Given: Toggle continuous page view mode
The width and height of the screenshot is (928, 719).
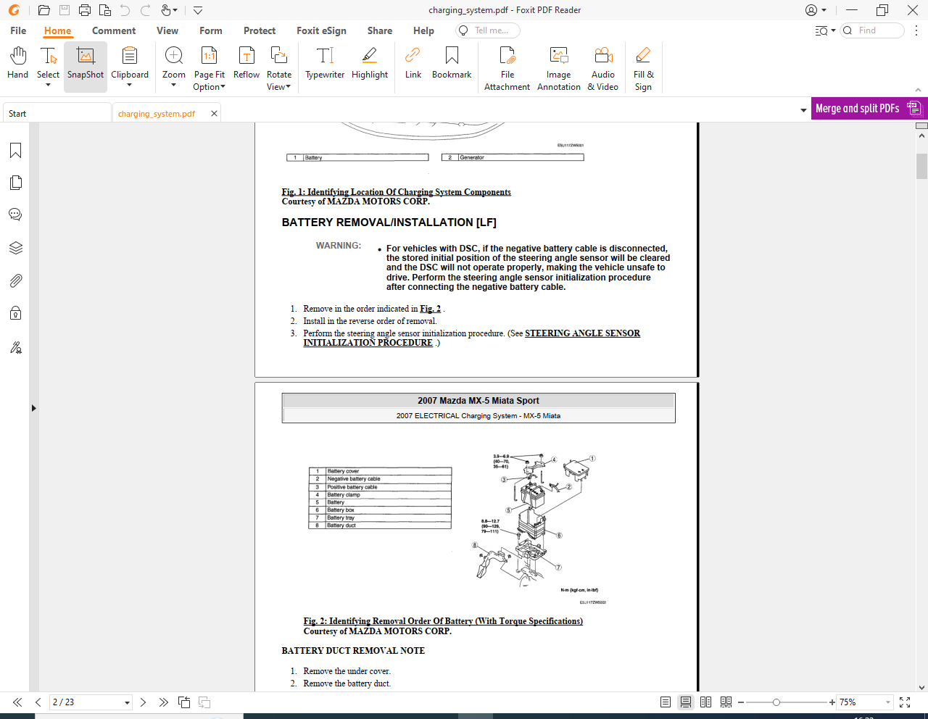Looking at the screenshot, I should pyautogui.click(x=685, y=702).
